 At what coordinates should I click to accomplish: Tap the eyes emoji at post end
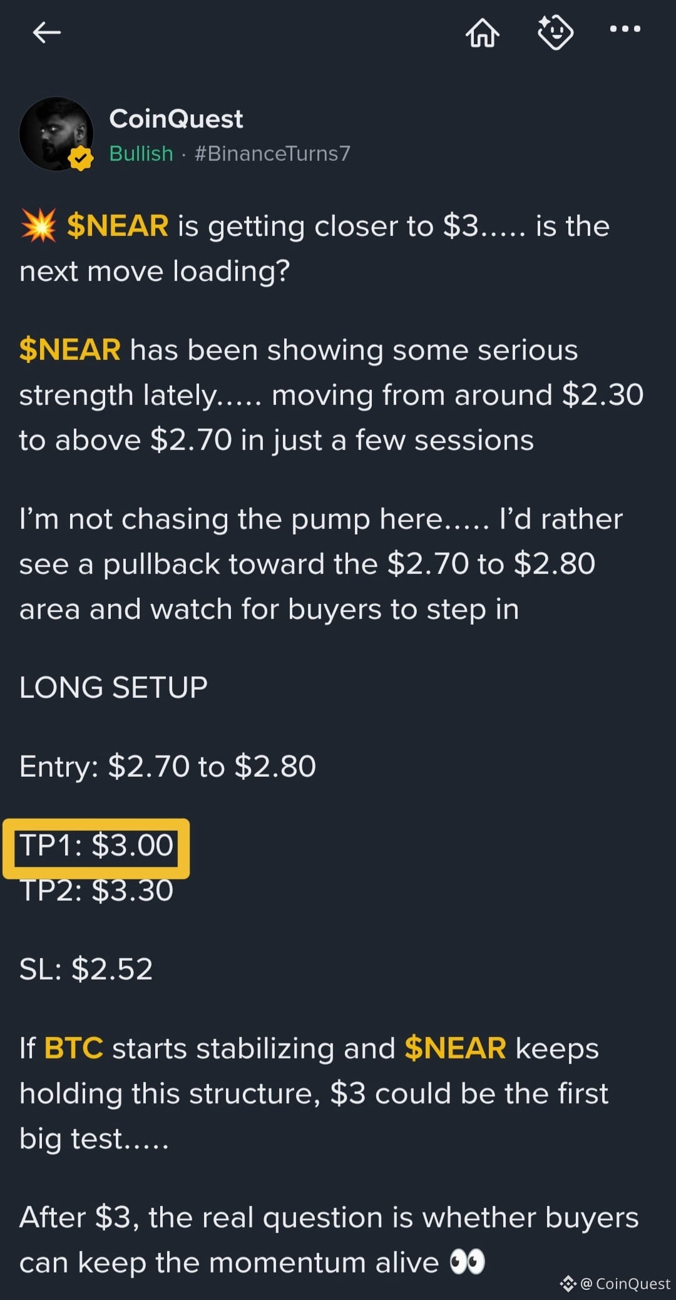click(x=468, y=1261)
